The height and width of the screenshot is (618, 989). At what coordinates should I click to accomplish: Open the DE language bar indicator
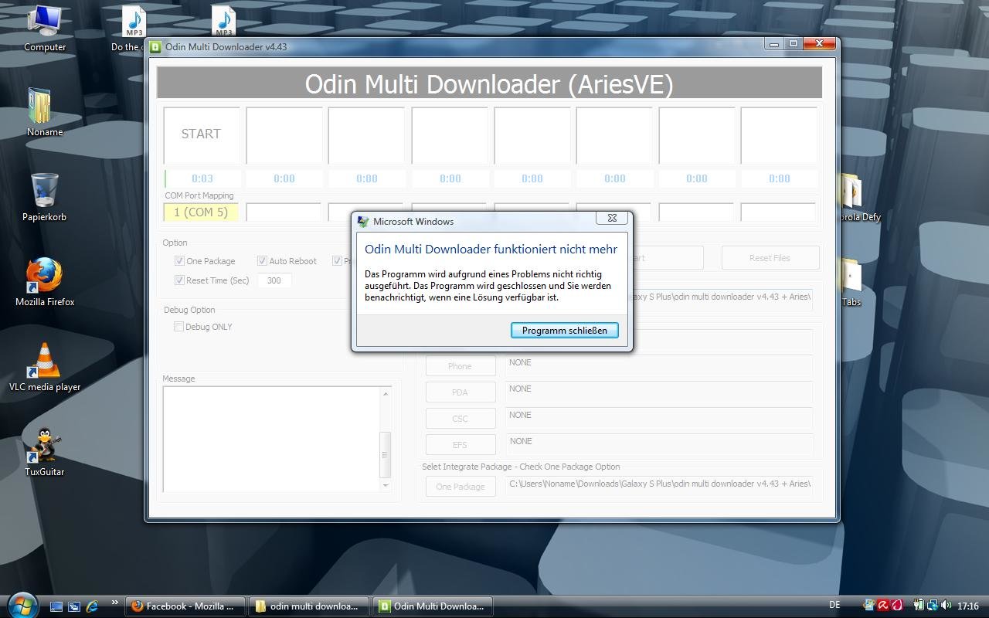click(834, 606)
